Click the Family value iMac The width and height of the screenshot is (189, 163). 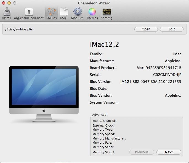pyautogui.click(x=177, y=54)
